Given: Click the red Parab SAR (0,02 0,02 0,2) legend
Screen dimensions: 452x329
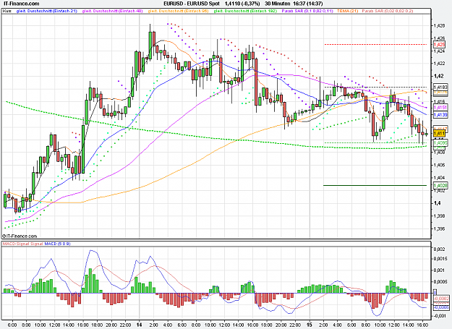Looking at the screenshot, I should pyautogui.click(x=388, y=11).
